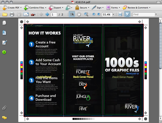Click the email envelope icon
This screenshot has width=162, height=123.
[x=26, y=14]
